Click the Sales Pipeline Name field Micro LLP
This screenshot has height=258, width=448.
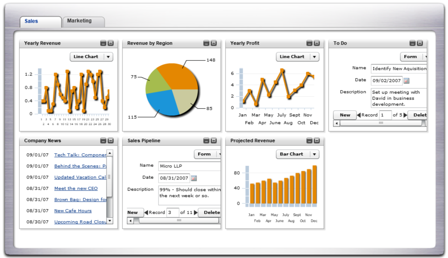(x=189, y=166)
